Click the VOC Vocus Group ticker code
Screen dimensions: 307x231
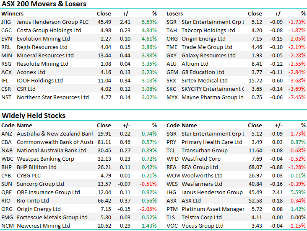pyautogui.click(x=172, y=226)
